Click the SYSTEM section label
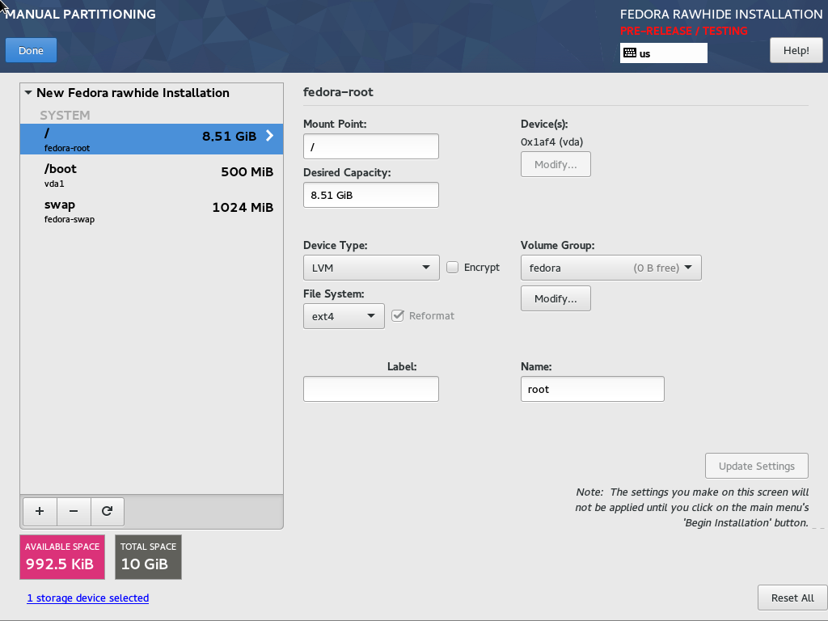The width and height of the screenshot is (828, 621). pyautogui.click(x=65, y=115)
